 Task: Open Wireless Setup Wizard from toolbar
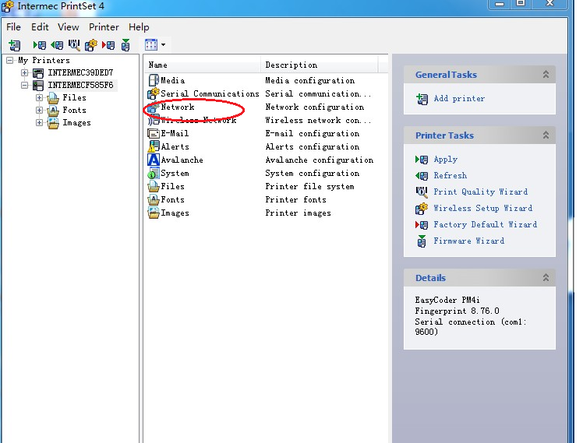click(91, 45)
